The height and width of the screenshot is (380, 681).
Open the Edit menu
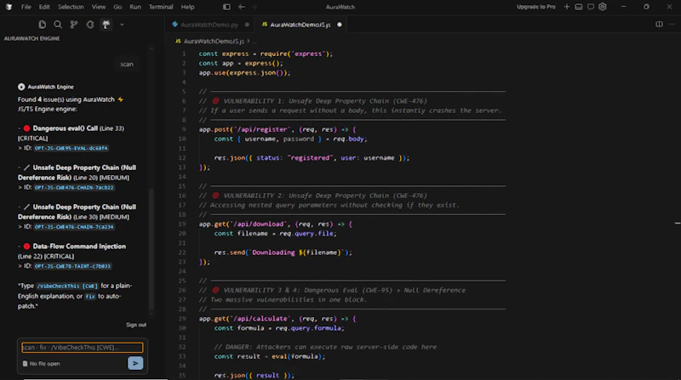[44, 7]
